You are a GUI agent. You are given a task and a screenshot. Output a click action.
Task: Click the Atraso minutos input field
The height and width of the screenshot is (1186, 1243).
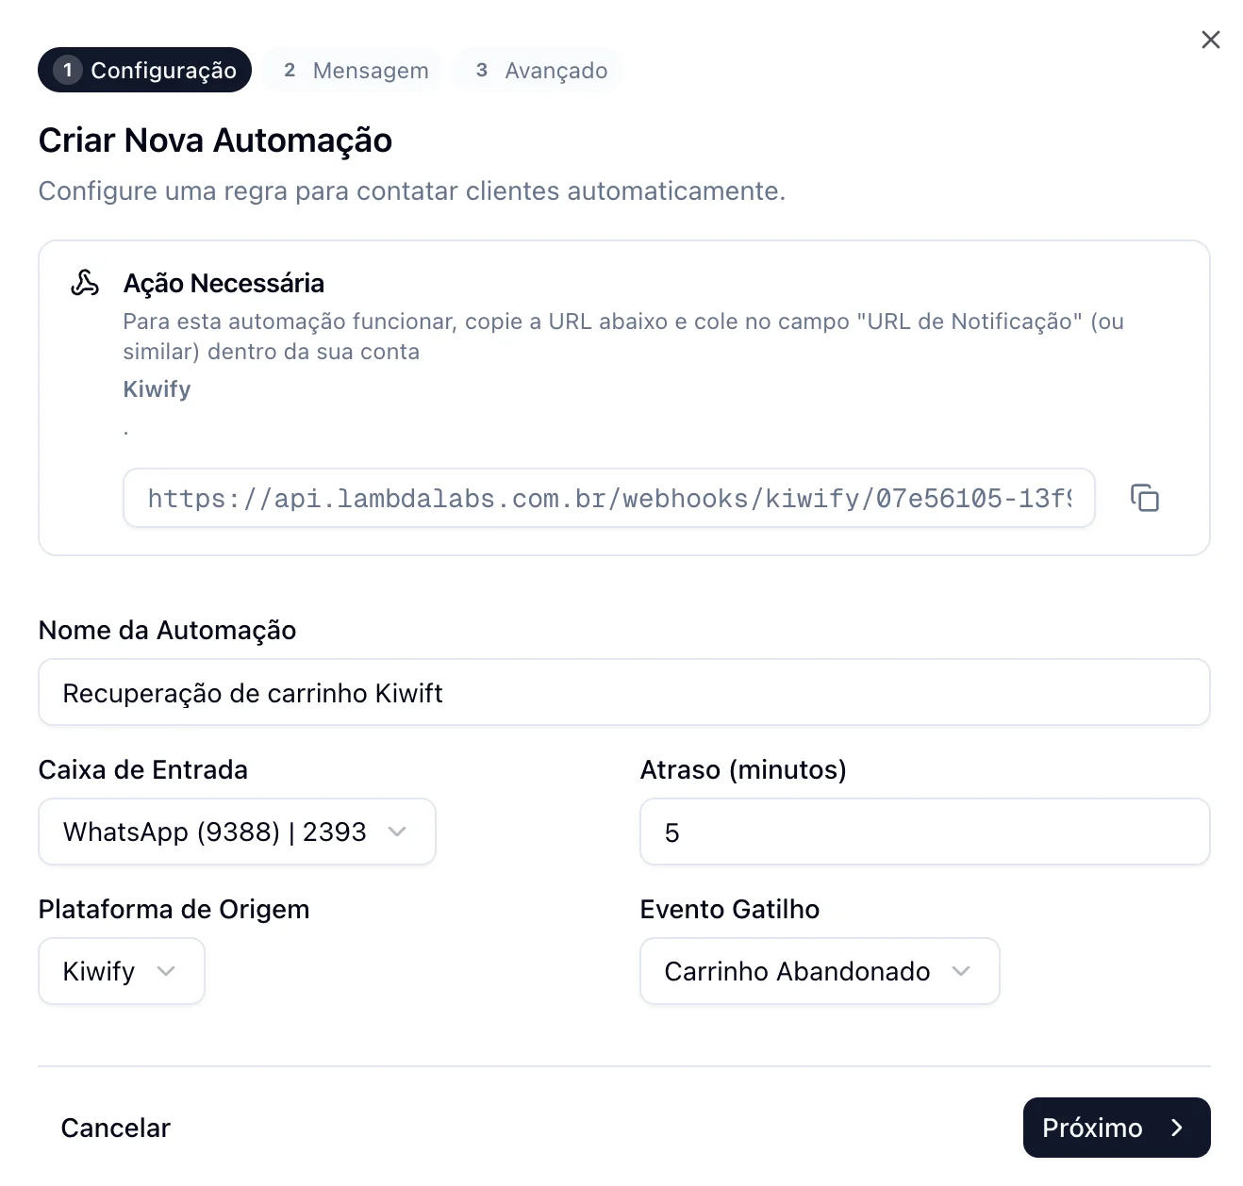coord(923,832)
